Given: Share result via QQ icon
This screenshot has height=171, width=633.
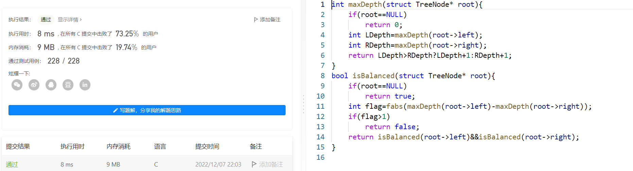Looking at the screenshot, I should click(51, 85).
